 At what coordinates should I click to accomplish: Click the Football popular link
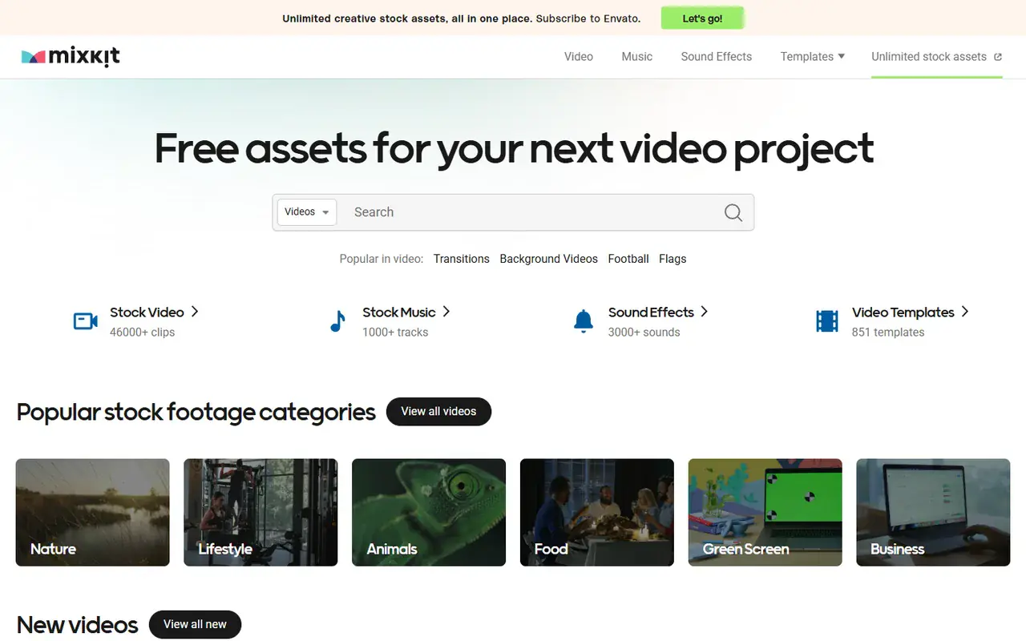point(628,259)
